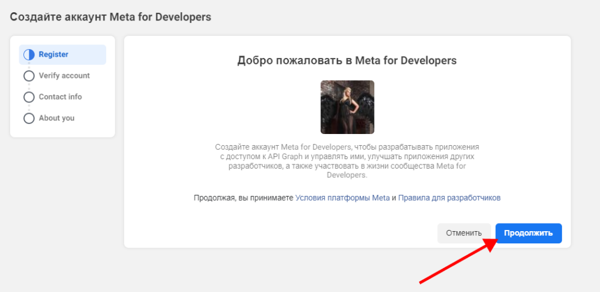The width and height of the screenshot is (600, 292).
Task: Click the circle icon next to Contact info
Action: (x=29, y=97)
